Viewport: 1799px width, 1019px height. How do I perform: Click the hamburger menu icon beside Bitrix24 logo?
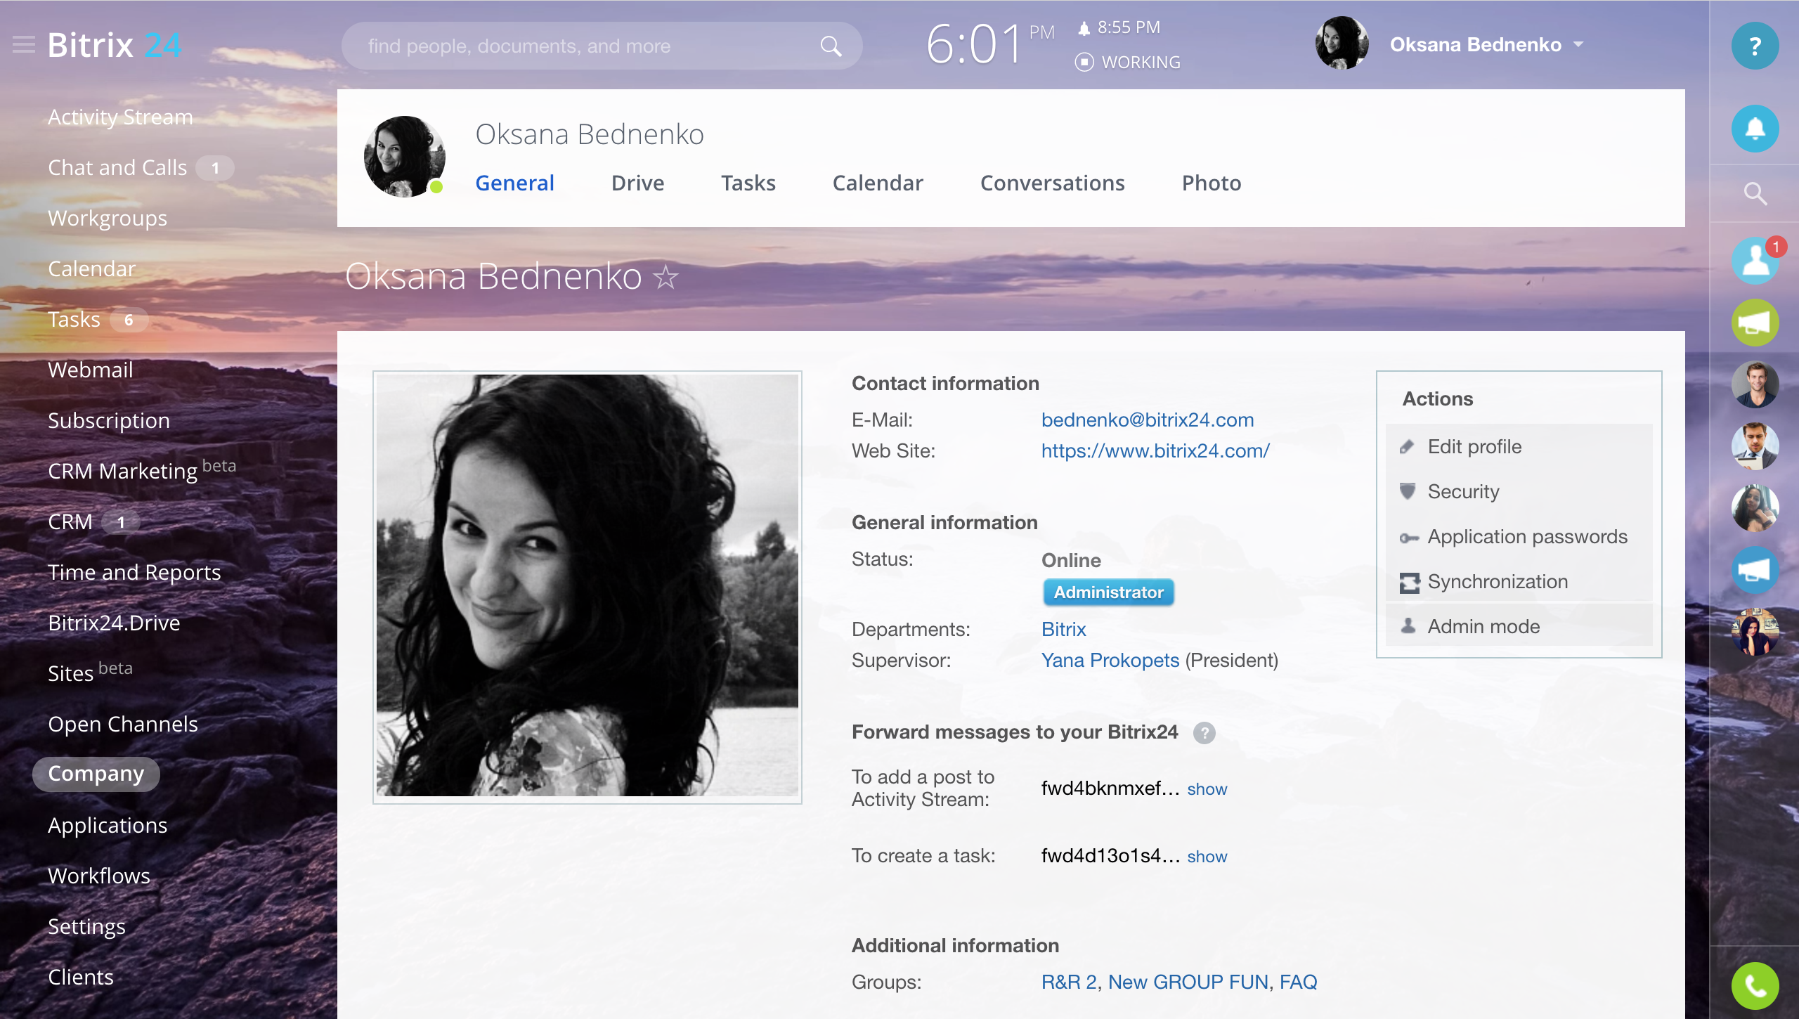(x=23, y=45)
